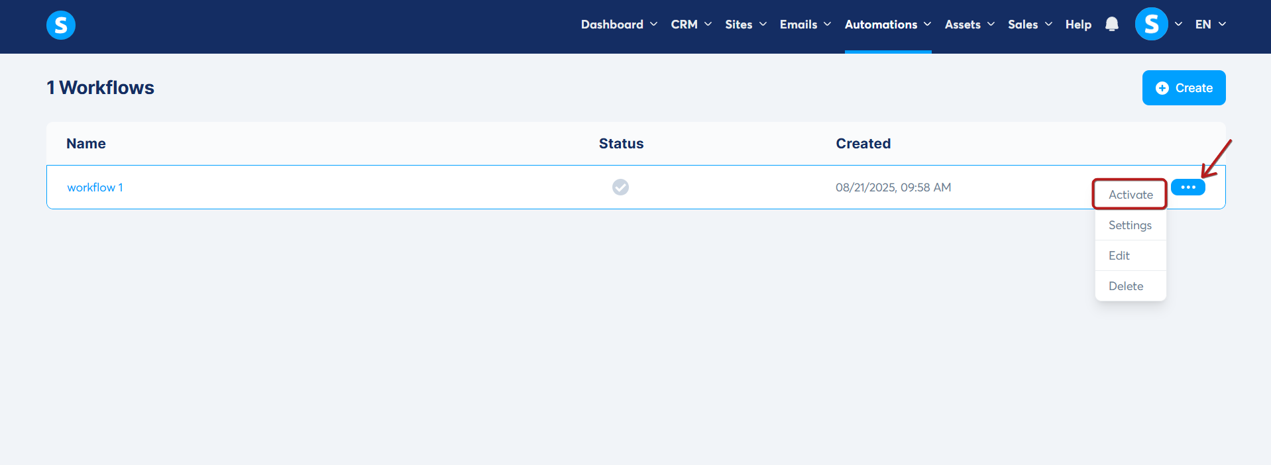Viewport: 1271px width, 465px height.
Task: Click the chevron next to the profile avatar
Action: [1178, 25]
